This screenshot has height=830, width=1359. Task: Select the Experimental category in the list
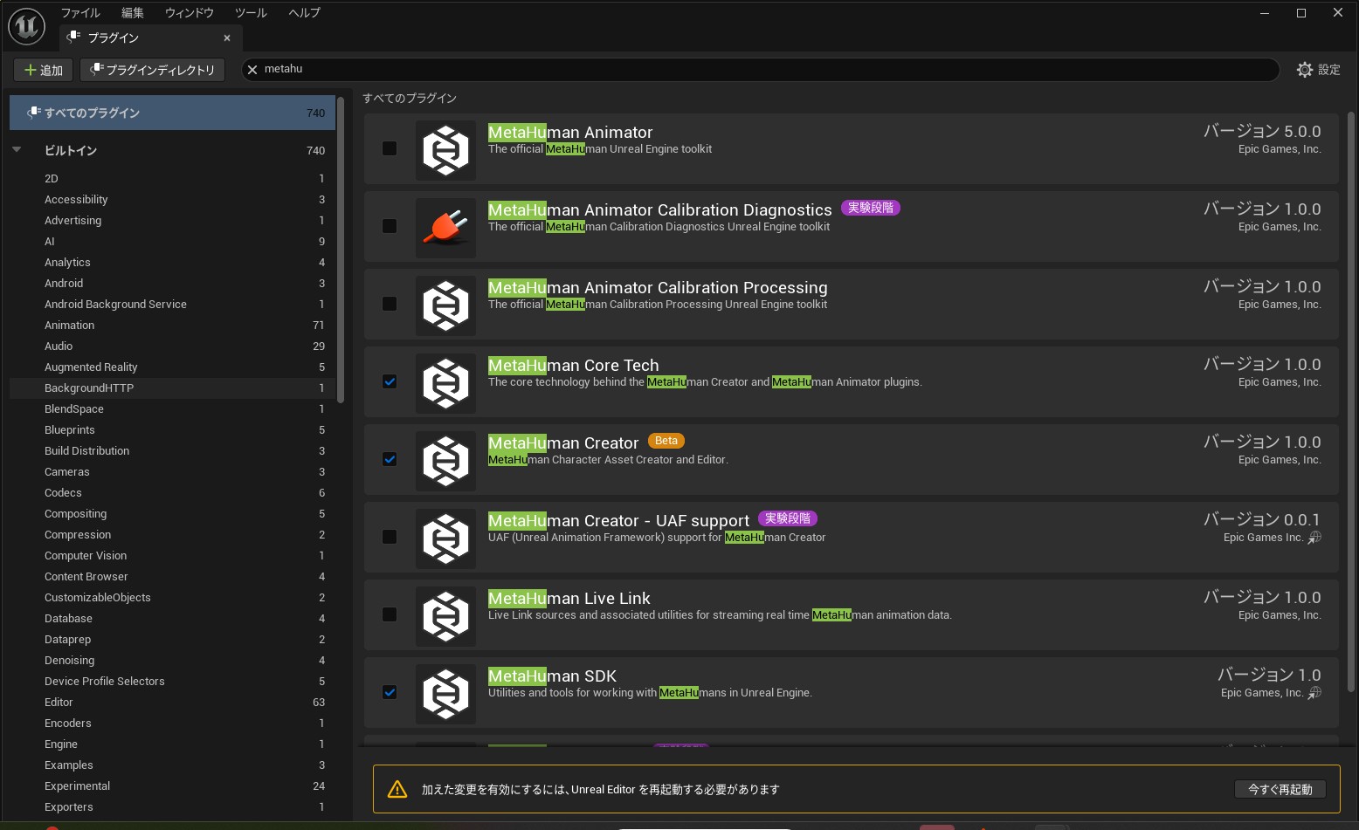pos(77,786)
